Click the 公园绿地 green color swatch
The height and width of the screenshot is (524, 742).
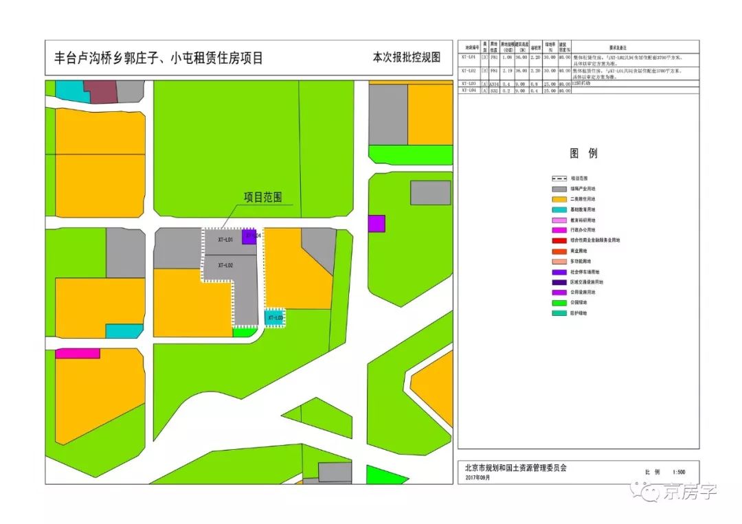click(559, 302)
